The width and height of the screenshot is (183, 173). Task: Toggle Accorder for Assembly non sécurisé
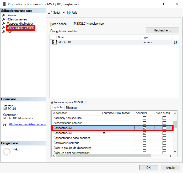pos(144,118)
